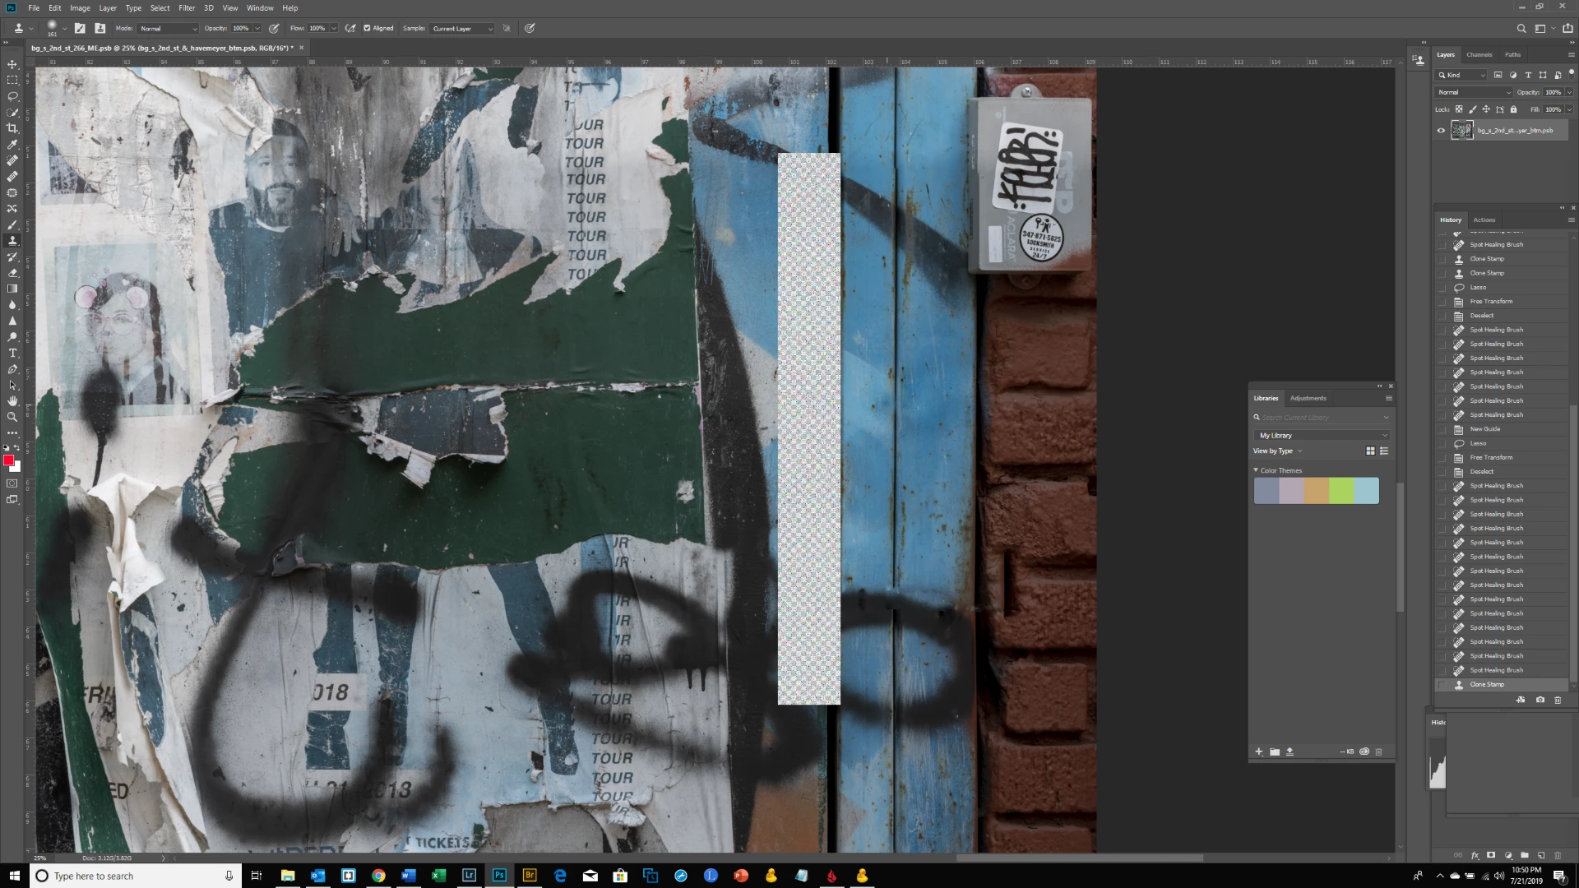Toggle layer filtering on/off switch
The height and width of the screenshot is (888, 1579).
click(x=1571, y=73)
